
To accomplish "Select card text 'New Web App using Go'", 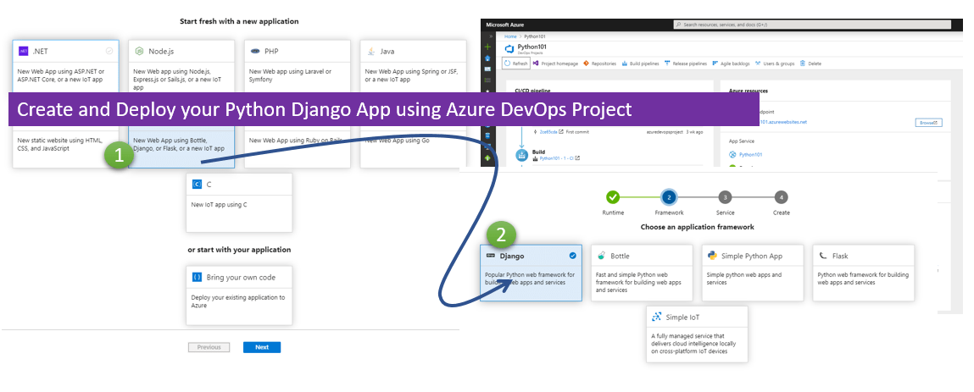I will [397, 141].
